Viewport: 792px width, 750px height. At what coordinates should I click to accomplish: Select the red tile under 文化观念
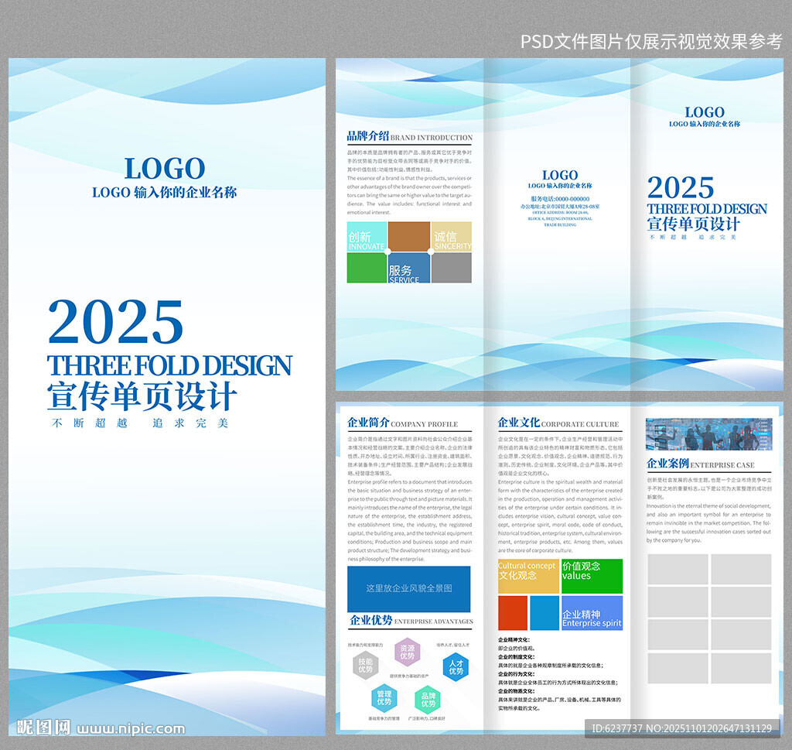(x=513, y=613)
